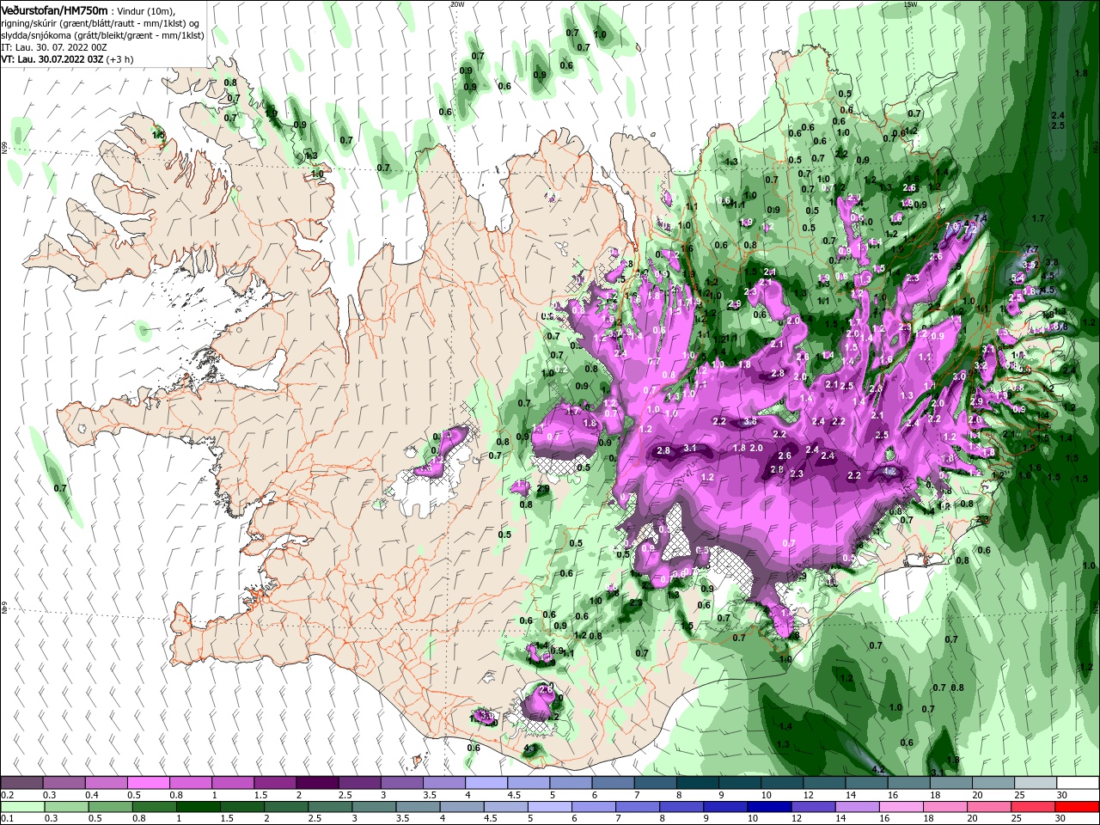Click the deep blue rain swatch labeled 10
The height and width of the screenshot is (825, 1100).
click(767, 807)
